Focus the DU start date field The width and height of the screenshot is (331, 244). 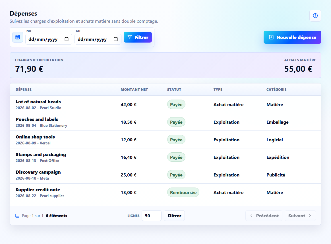[x=49, y=39]
